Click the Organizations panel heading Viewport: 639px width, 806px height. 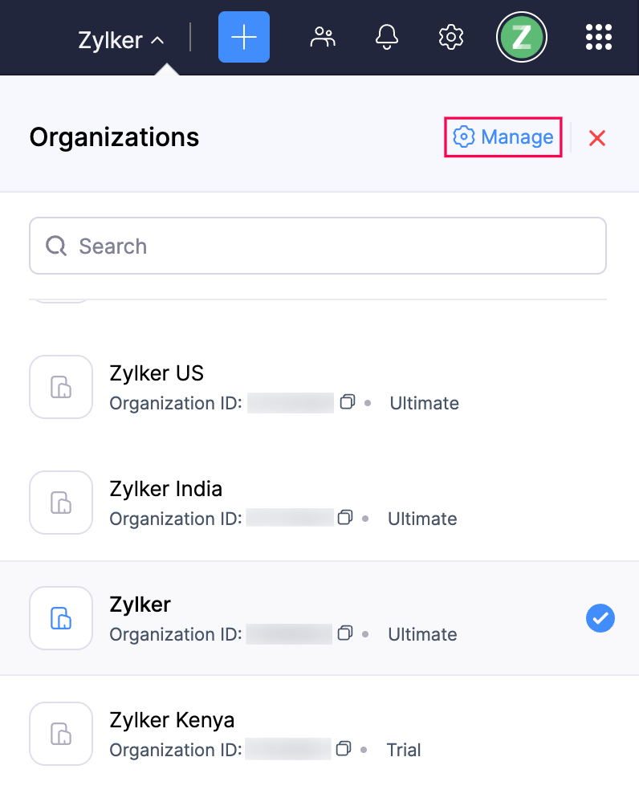coord(114,137)
